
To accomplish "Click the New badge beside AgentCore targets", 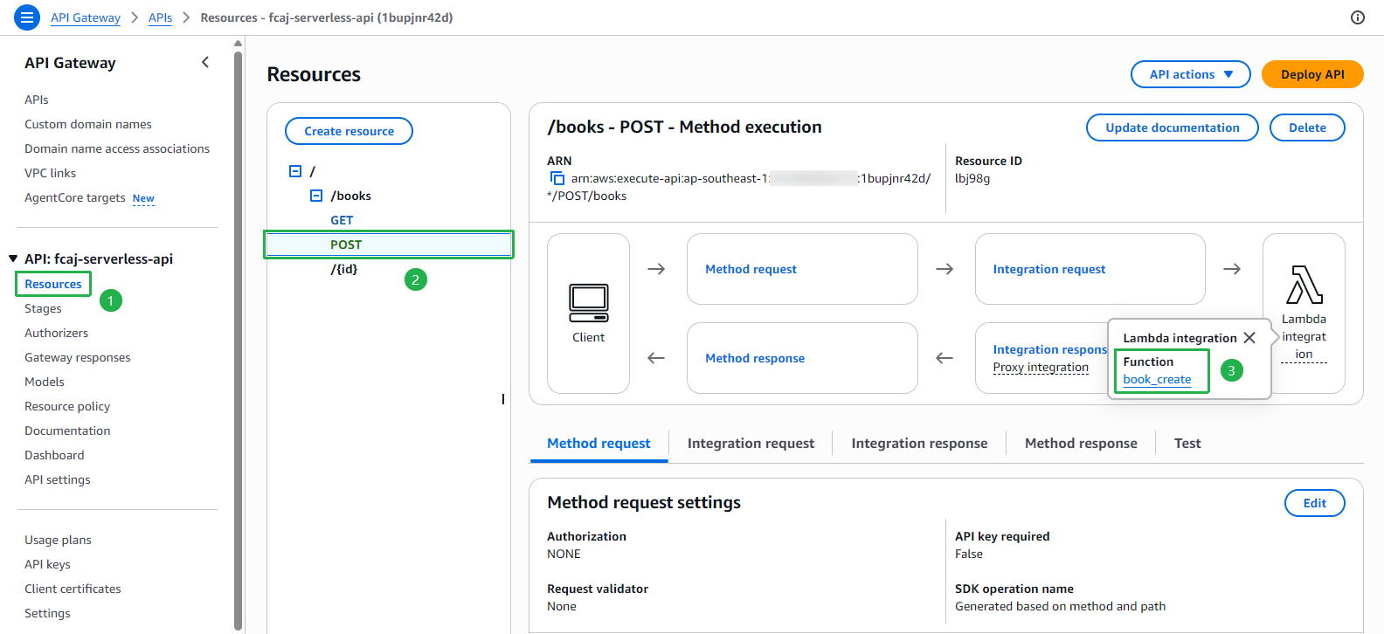I will tap(143, 198).
